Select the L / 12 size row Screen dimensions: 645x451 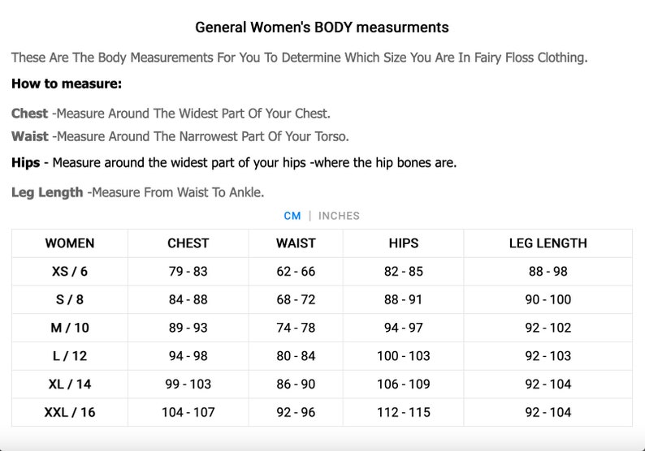pyautogui.click(x=322, y=356)
